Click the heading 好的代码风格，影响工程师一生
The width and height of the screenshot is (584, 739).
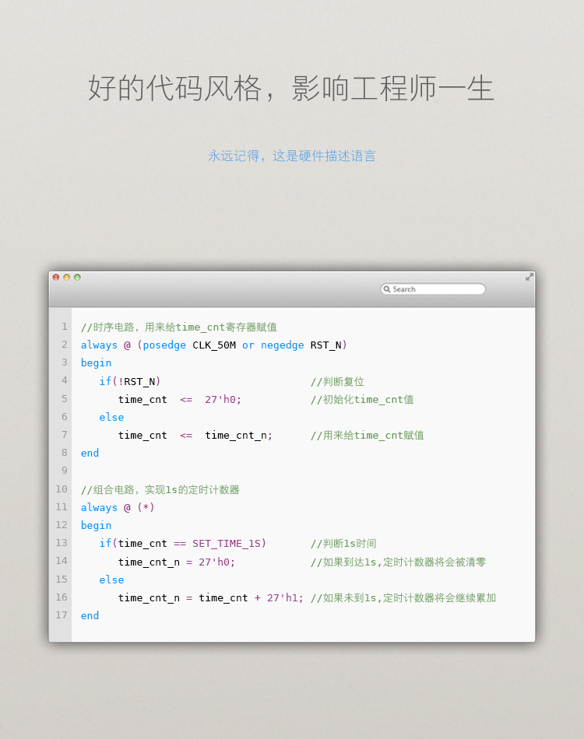tap(291, 88)
